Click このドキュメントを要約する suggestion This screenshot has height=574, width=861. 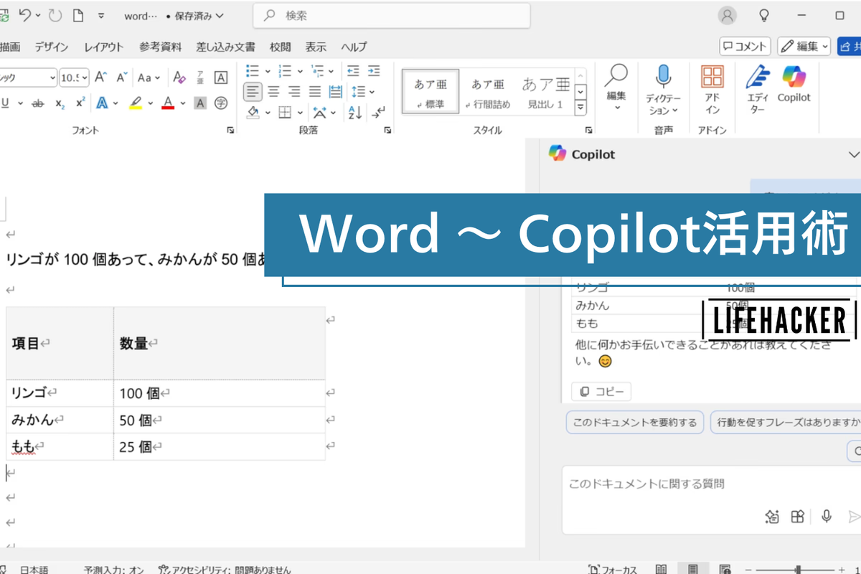pyautogui.click(x=634, y=423)
